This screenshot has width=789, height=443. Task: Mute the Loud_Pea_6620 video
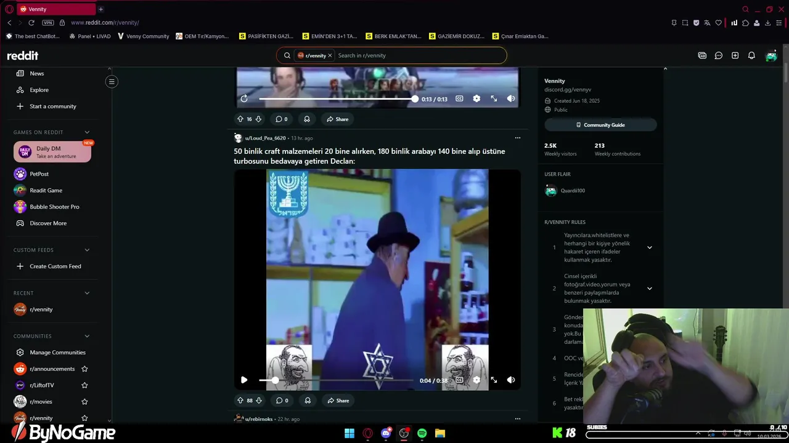[x=511, y=380]
